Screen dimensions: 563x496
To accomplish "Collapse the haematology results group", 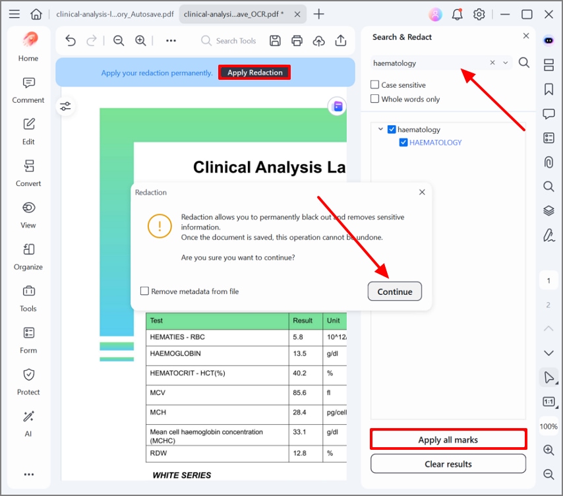I will [380, 129].
